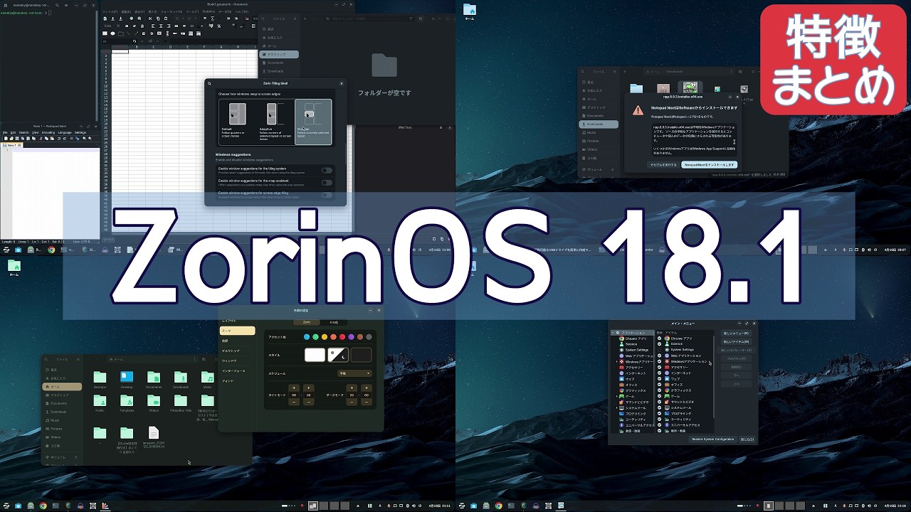Open the search icon in Zorin Tiling Shell

pos(209,83)
